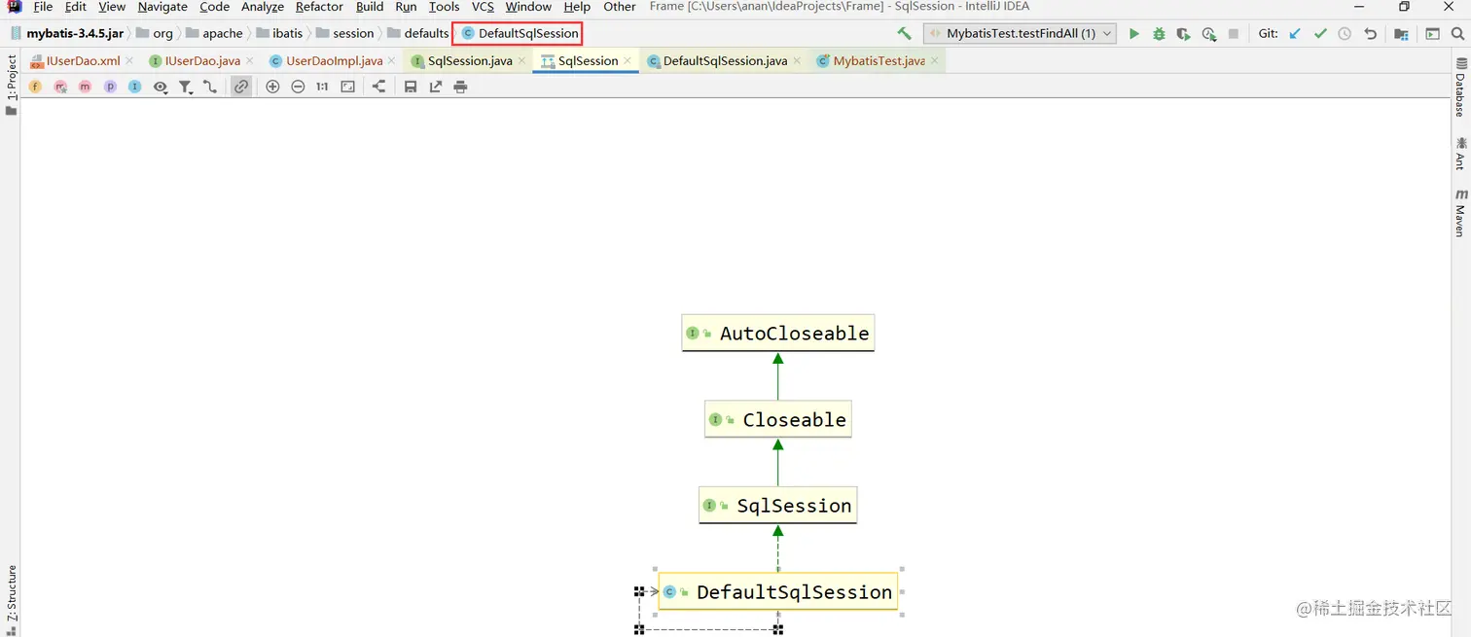Toggle Fields display in diagram toolbar
This screenshot has width=1471, height=637.
pos(35,87)
